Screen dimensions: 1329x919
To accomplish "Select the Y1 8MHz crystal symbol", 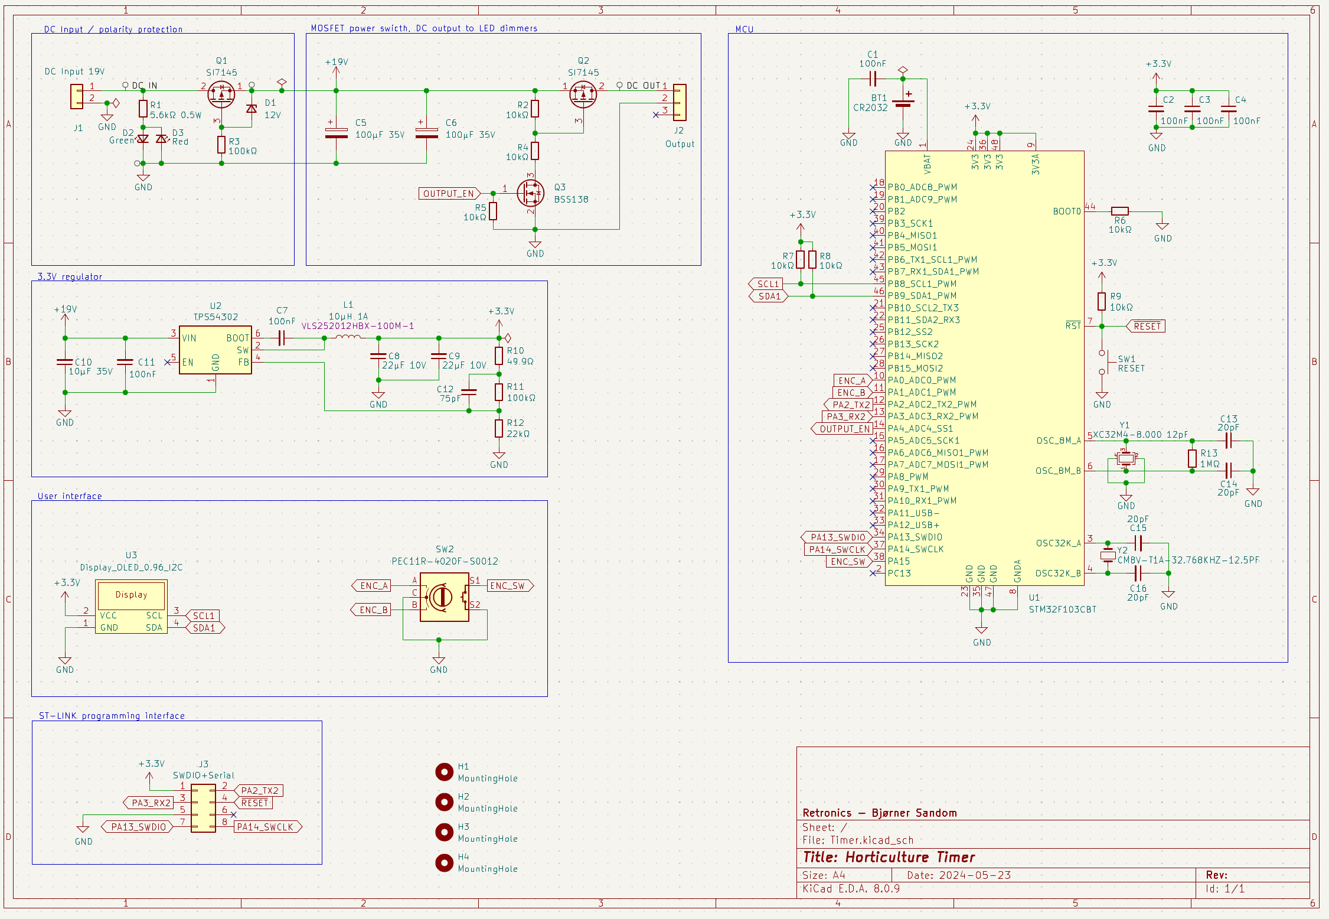I will click(x=1126, y=458).
